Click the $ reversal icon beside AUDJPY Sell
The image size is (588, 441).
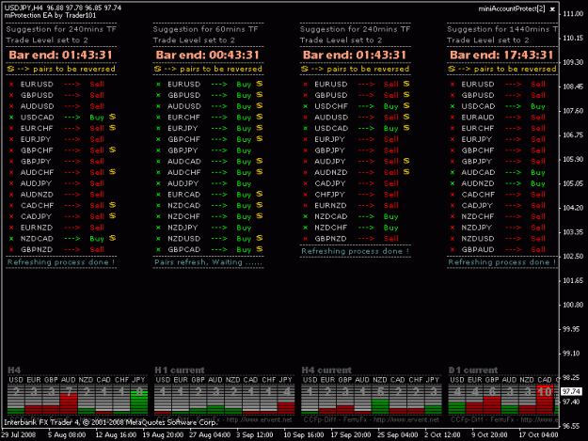coord(406,161)
